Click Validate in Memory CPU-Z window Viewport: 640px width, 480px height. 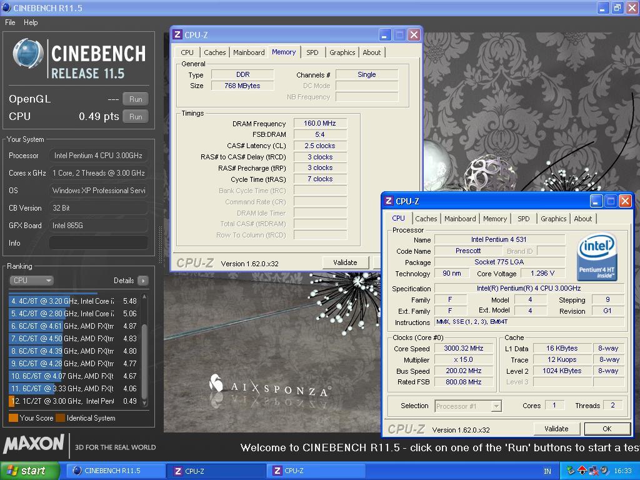point(345,262)
